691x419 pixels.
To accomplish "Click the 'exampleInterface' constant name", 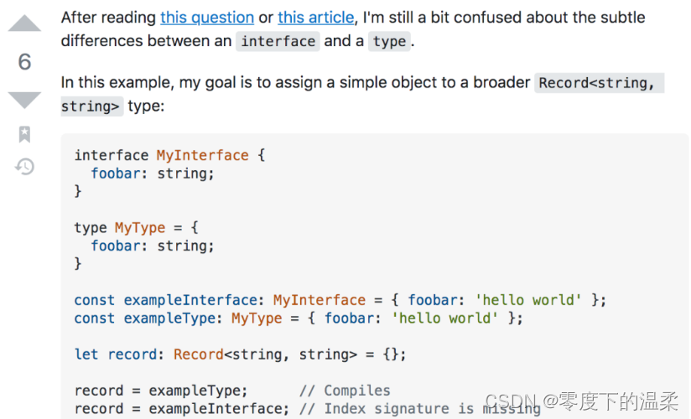I will point(190,300).
